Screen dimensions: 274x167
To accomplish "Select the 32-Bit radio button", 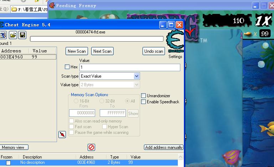I will coord(102,101).
